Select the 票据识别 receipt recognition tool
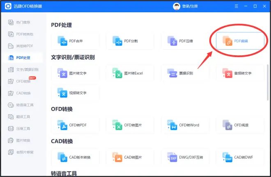 (185, 73)
